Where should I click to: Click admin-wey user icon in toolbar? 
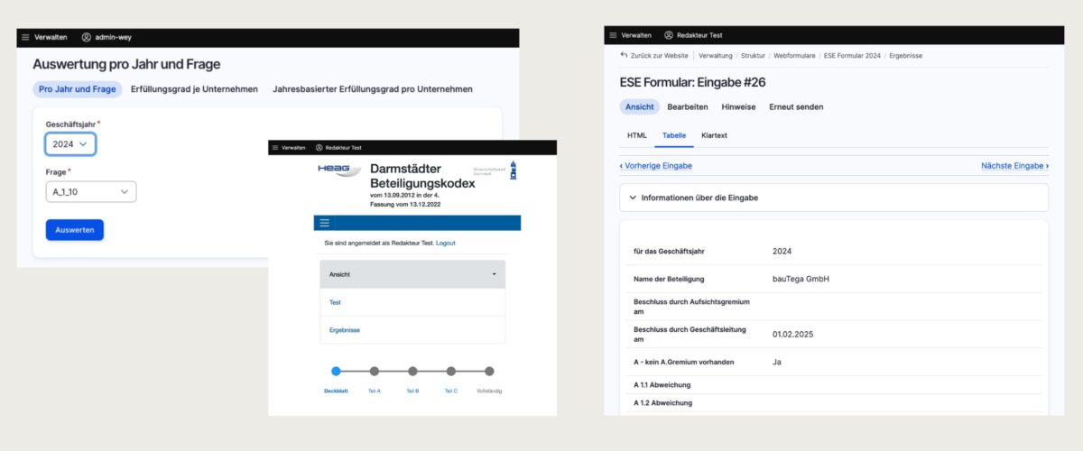pyautogui.click(x=87, y=38)
